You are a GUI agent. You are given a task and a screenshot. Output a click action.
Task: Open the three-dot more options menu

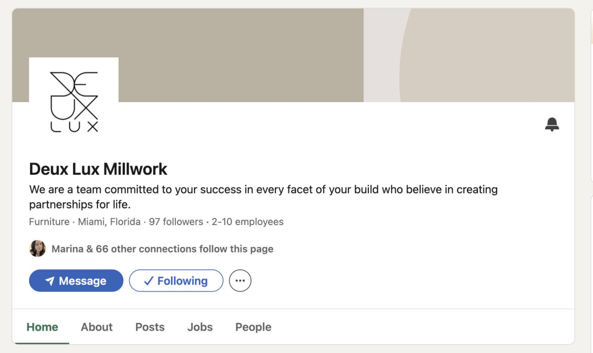[x=240, y=281]
